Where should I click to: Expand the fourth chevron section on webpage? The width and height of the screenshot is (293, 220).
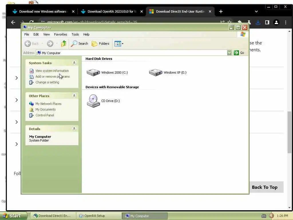pos(16,144)
